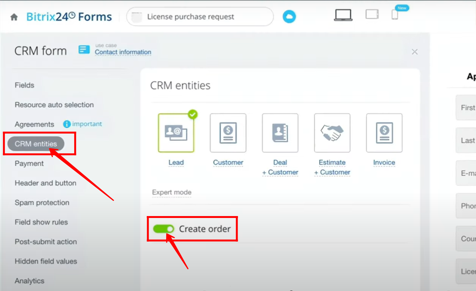The width and height of the screenshot is (476, 291).
Task: Close the CRM form panel
Action: click(x=415, y=52)
